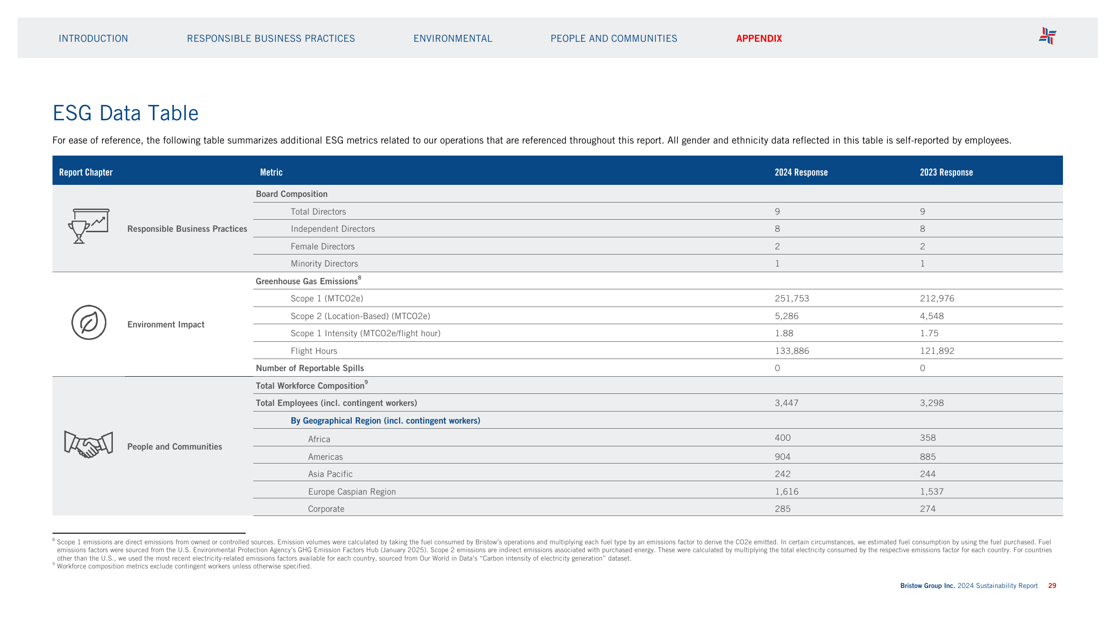Screen dimensions: 1115x627
Task: Click the Report Chapter column header
Action: pyautogui.click(x=86, y=172)
